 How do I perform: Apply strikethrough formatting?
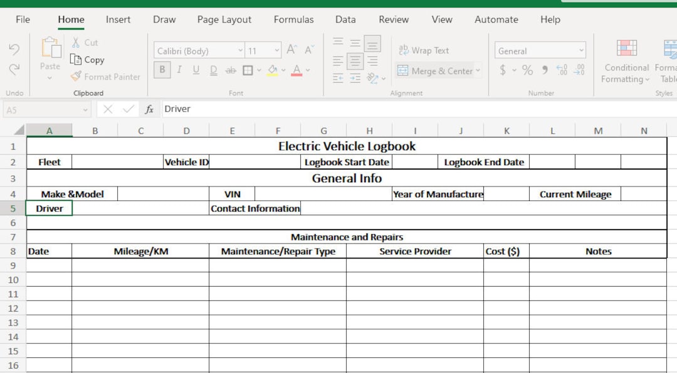[x=231, y=70]
